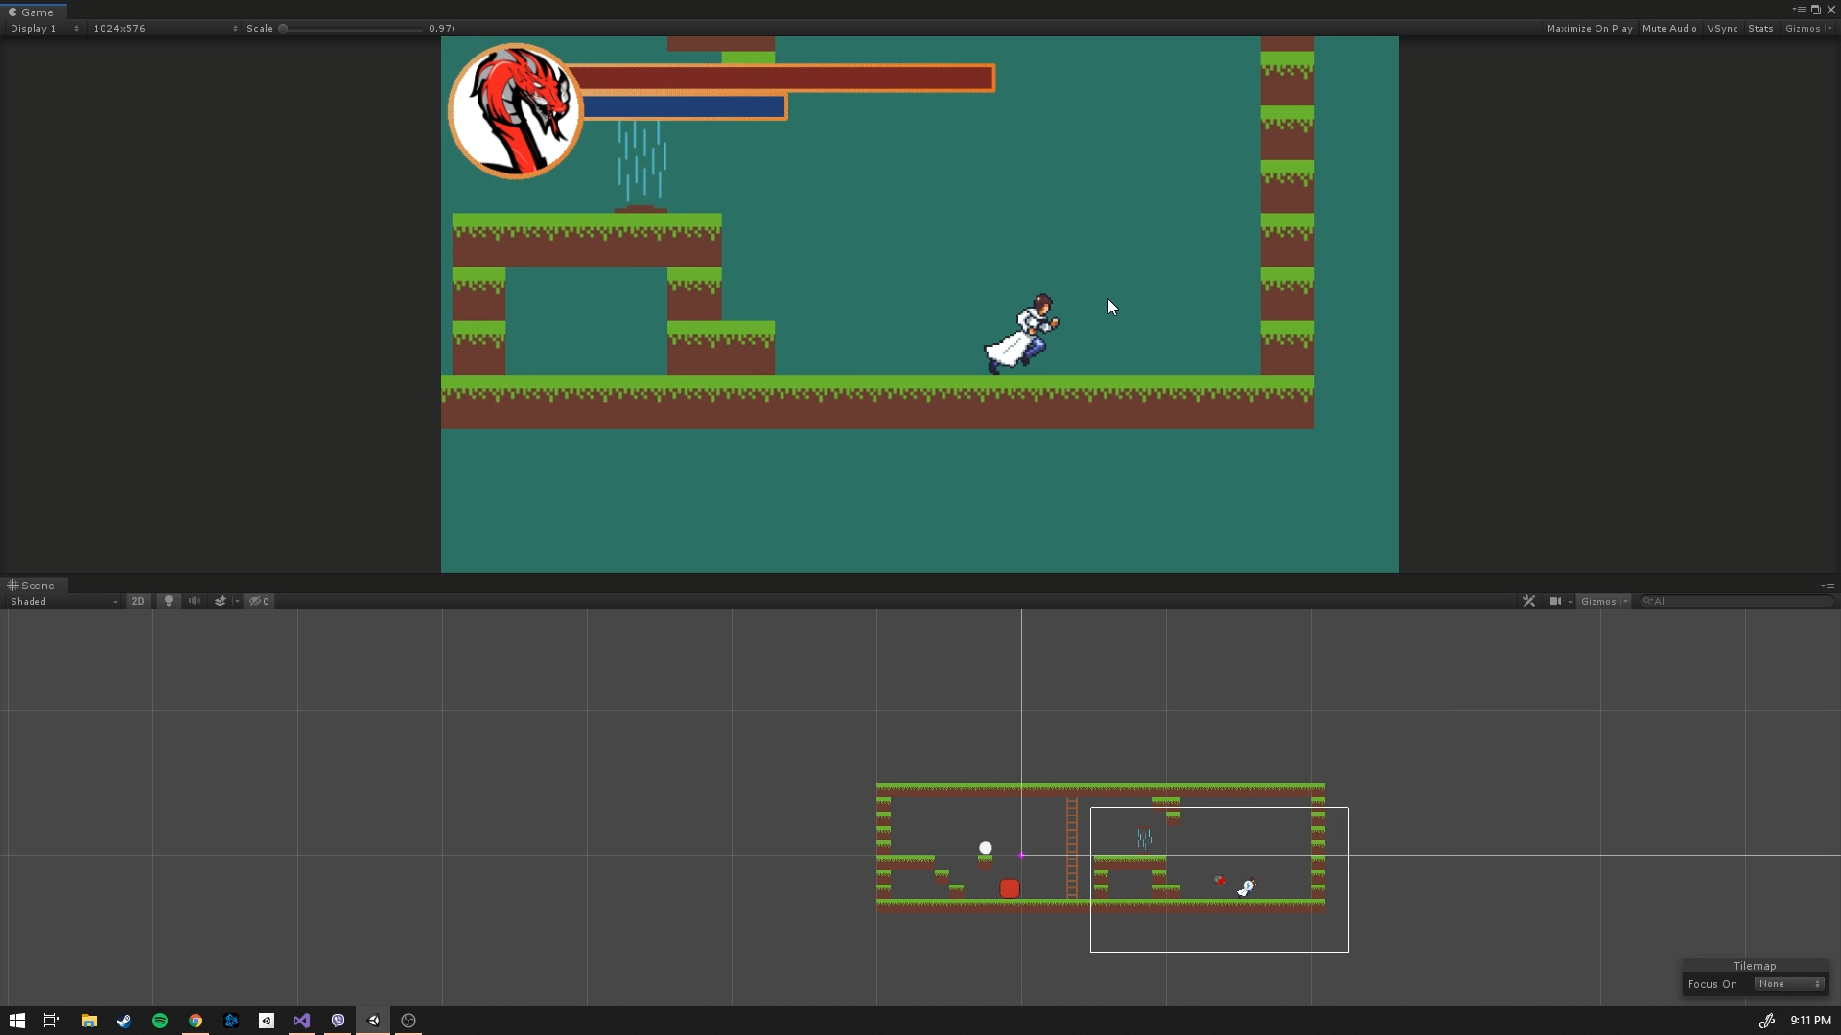The height and width of the screenshot is (1035, 1841).
Task: Maximize the Game panel window button
Action: pyautogui.click(x=1815, y=10)
